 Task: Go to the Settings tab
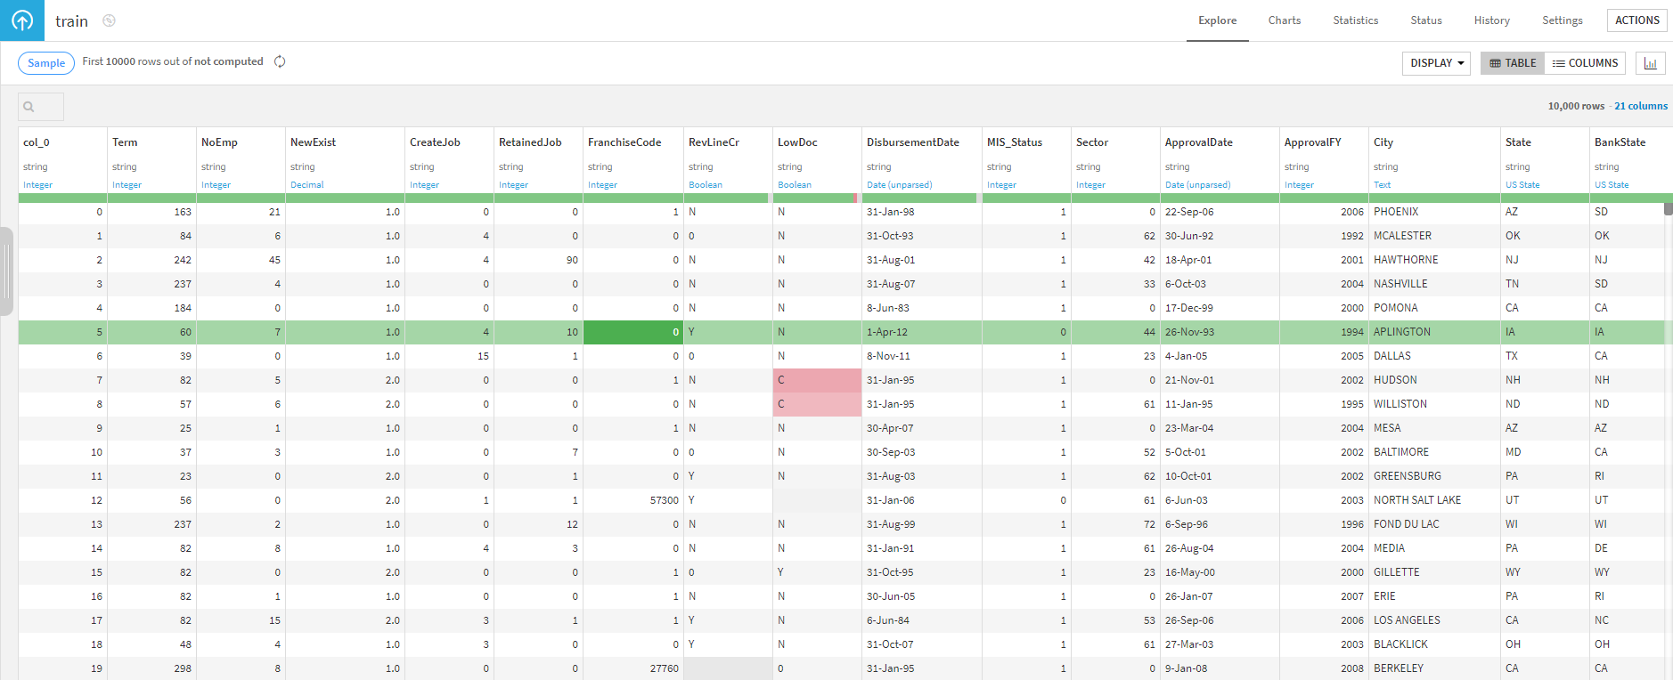1562,20
